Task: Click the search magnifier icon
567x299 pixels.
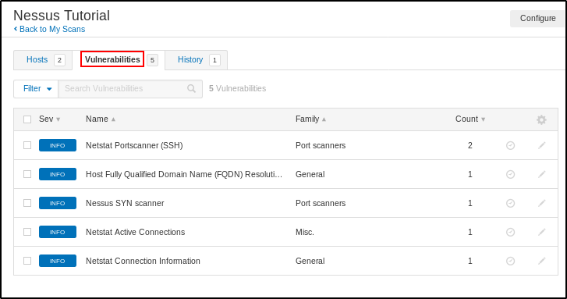Action: pyautogui.click(x=191, y=88)
